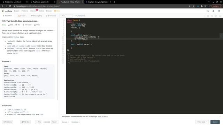Viewport: 223px width, 125px height.
Task: Dismiss the restored-code notice
Action: tap(220, 117)
